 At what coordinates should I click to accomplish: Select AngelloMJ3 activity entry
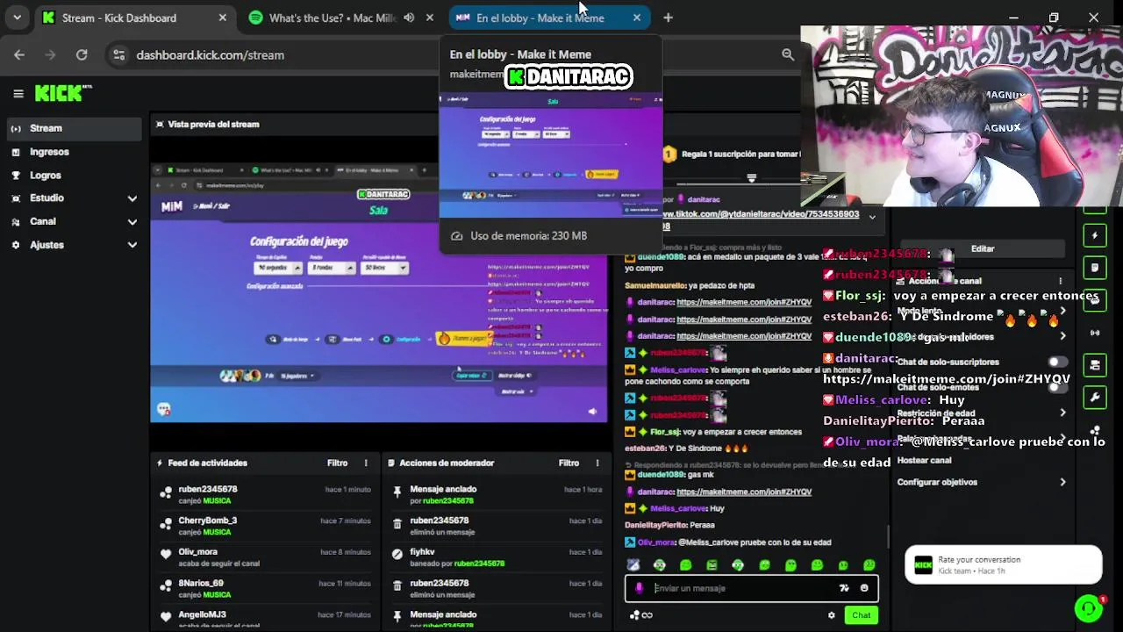coord(266,619)
